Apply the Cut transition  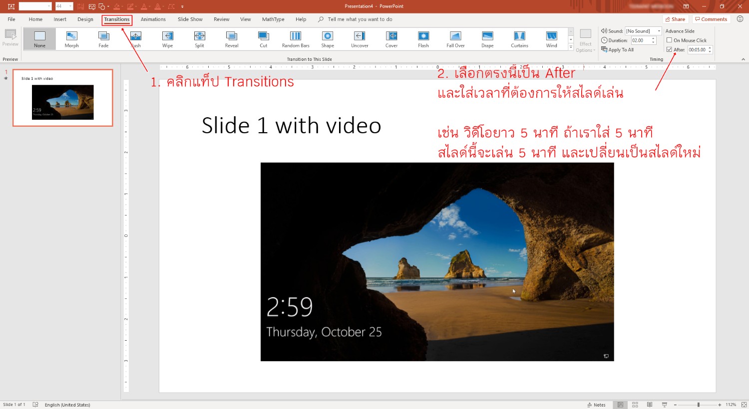[264, 39]
